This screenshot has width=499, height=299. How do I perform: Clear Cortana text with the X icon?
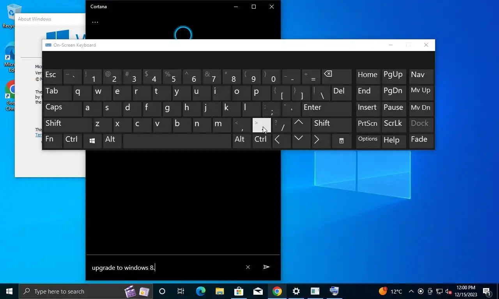pos(248,267)
